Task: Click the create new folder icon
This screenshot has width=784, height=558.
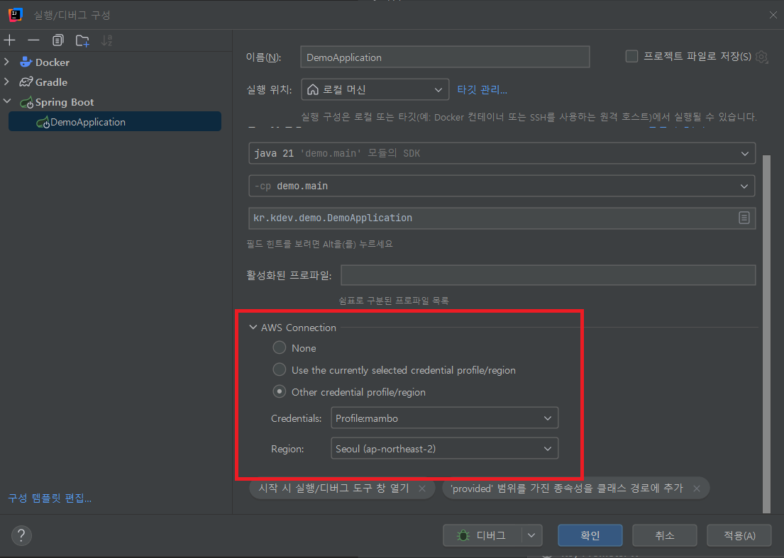Action: 83,40
